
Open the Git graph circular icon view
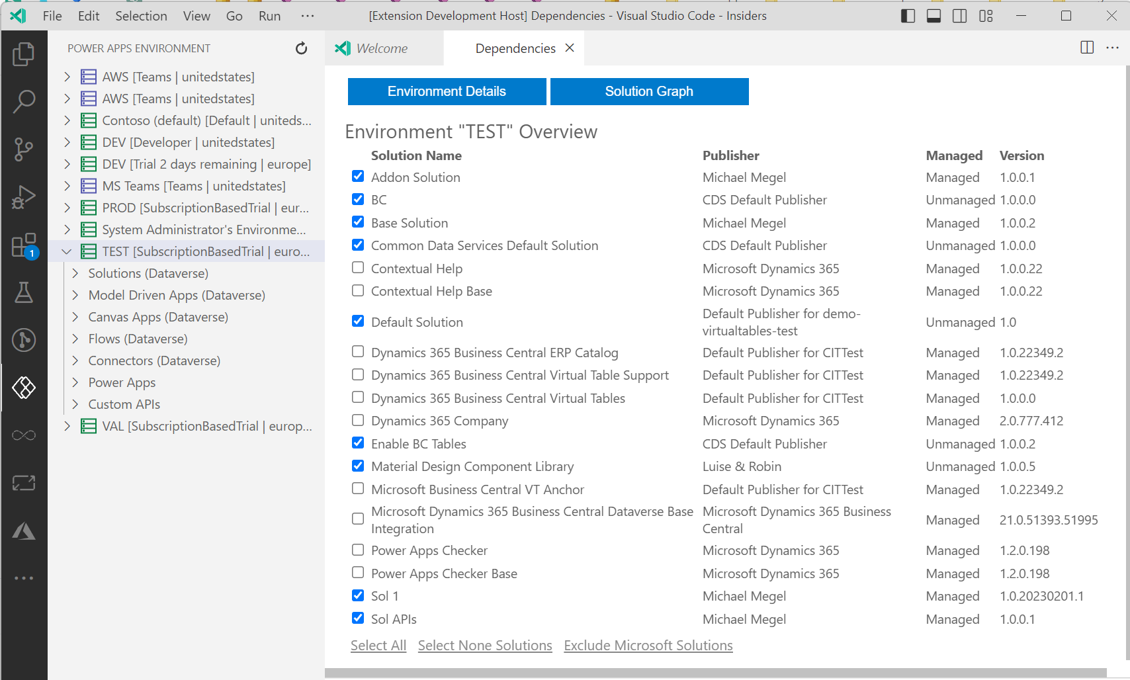click(24, 340)
